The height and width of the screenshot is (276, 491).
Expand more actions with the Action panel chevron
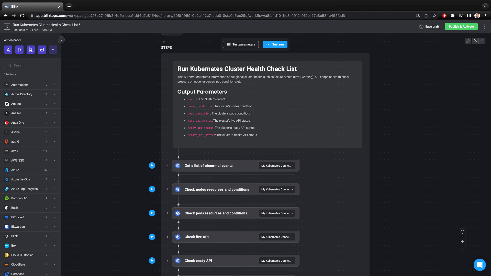click(53, 50)
